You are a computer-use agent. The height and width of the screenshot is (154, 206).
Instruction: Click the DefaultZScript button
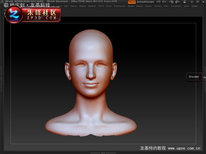tap(145, 2)
